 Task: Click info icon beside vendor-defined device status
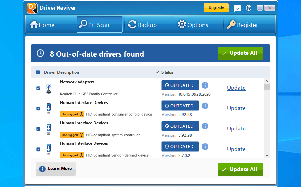click(205, 146)
